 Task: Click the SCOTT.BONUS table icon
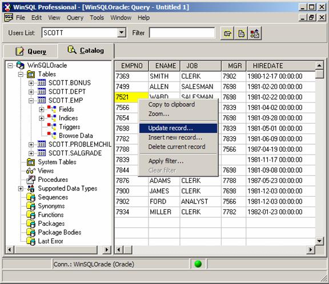(42, 83)
